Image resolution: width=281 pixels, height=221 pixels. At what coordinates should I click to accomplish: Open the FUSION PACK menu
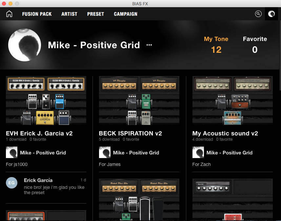(x=37, y=14)
